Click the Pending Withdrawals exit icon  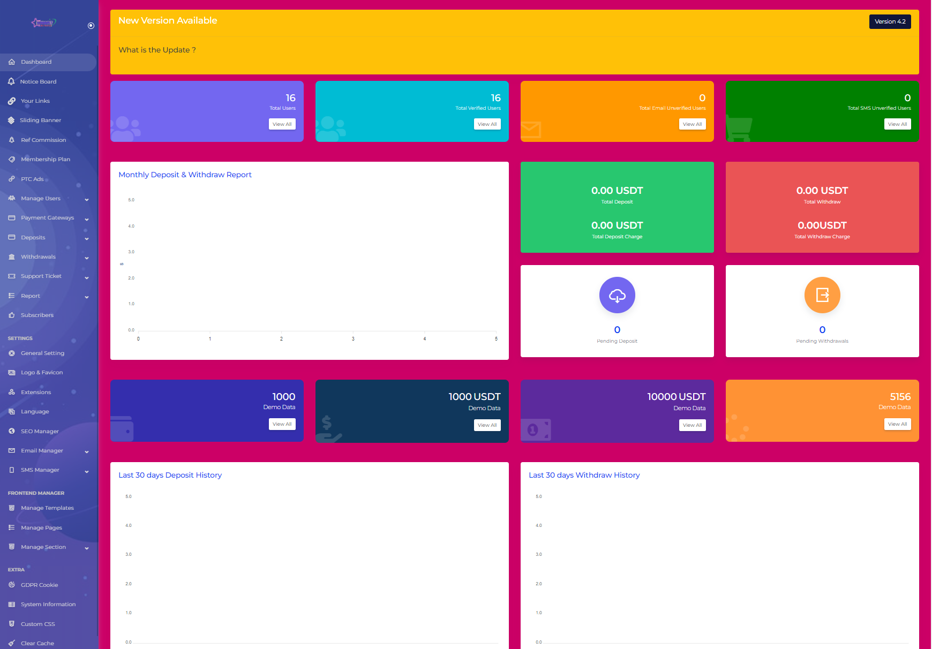822,295
